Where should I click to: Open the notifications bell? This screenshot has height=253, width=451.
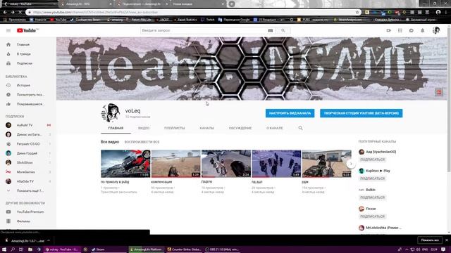pyautogui.click(x=423, y=30)
